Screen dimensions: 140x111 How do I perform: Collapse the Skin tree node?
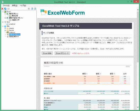point(3,22)
